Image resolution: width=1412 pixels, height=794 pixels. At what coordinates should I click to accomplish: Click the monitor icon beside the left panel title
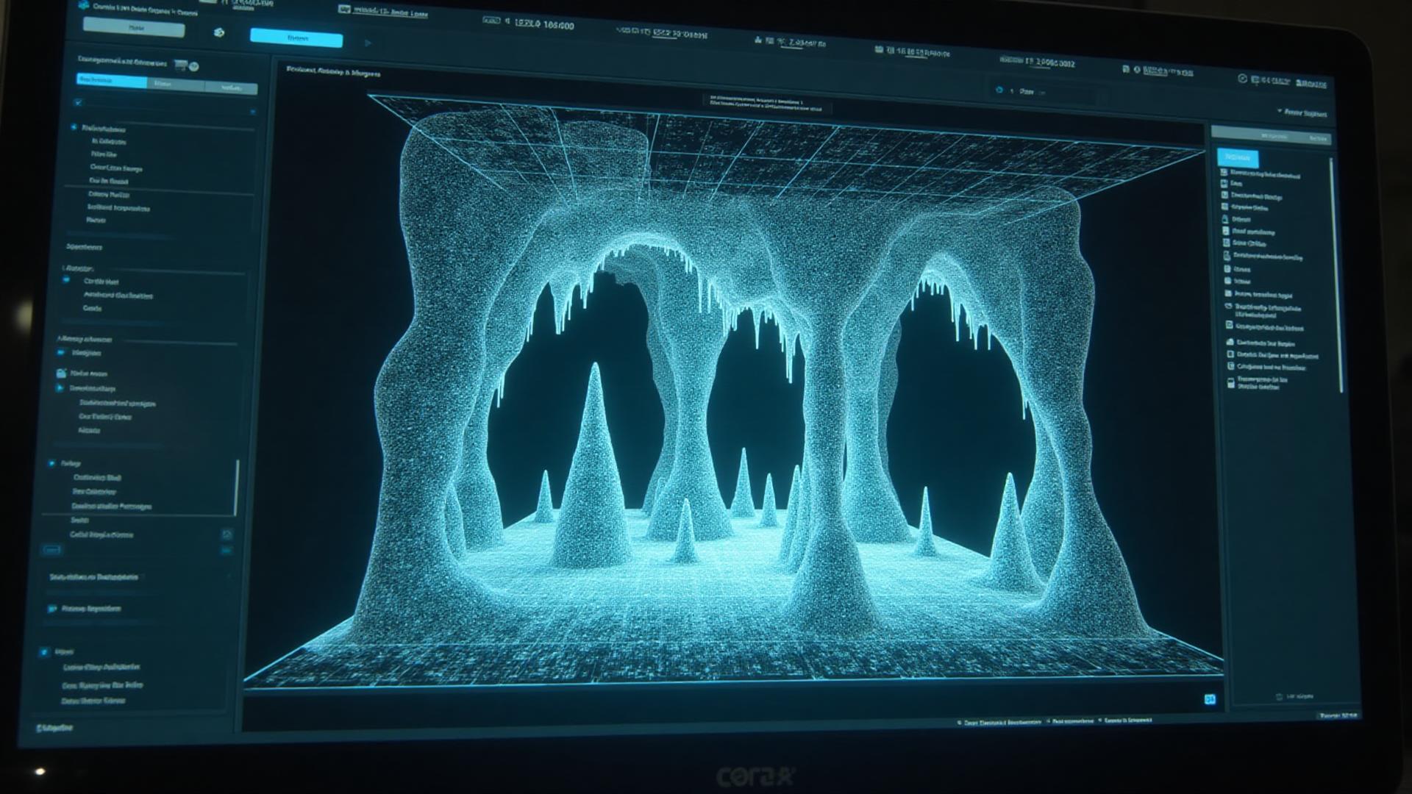pyautogui.click(x=180, y=65)
